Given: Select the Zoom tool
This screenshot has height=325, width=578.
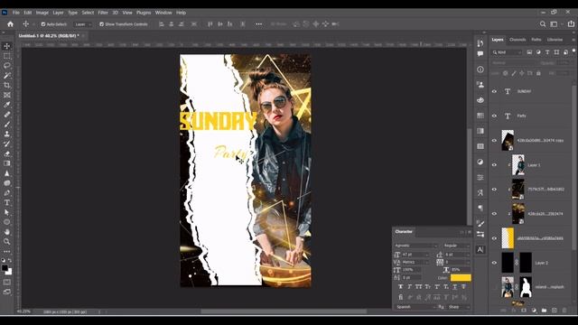Looking at the screenshot, I should coord(7,242).
